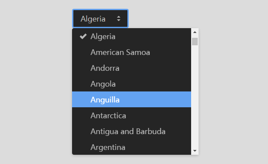Viewport: 268px width, 164px height.
Task: Click the empty space left of Anguilla
Action: [81, 99]
